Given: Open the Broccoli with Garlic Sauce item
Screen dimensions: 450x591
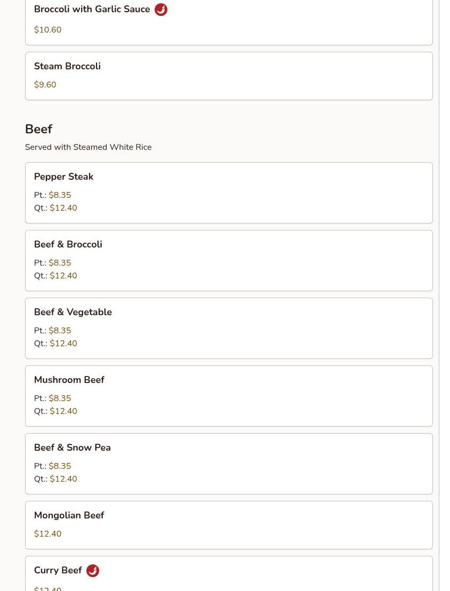Looking at the screenshot, I should 92,10.
